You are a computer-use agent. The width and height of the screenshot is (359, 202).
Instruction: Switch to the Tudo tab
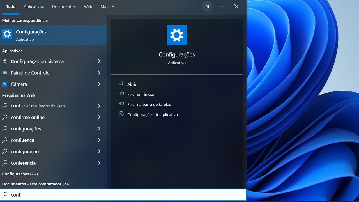[x=11, y=6]
